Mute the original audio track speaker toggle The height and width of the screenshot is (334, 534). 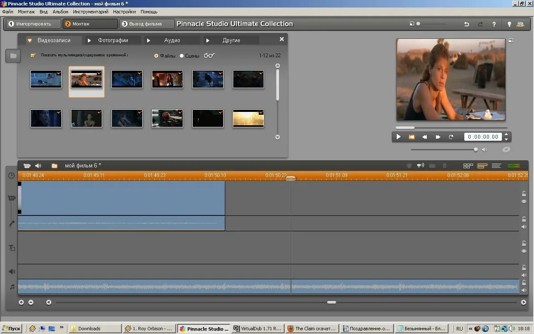524,227
